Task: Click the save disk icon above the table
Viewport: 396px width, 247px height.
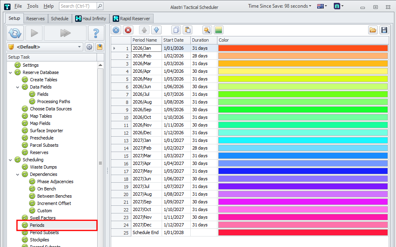Action: 384,30
